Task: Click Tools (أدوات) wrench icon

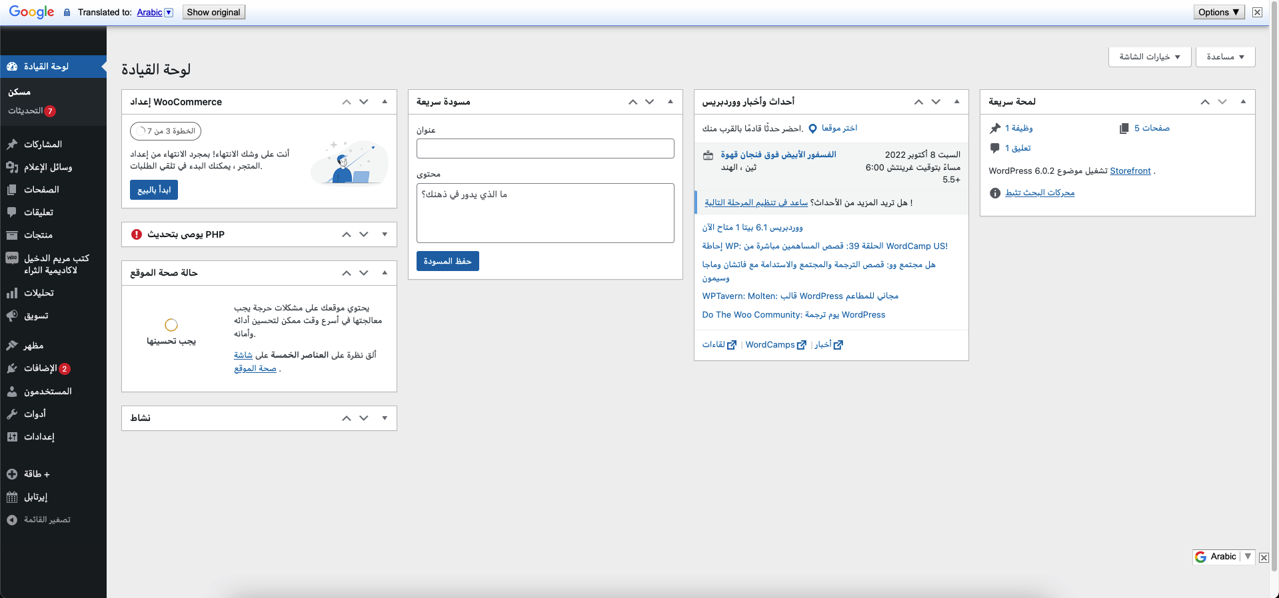Action: [x=12, y=414]
